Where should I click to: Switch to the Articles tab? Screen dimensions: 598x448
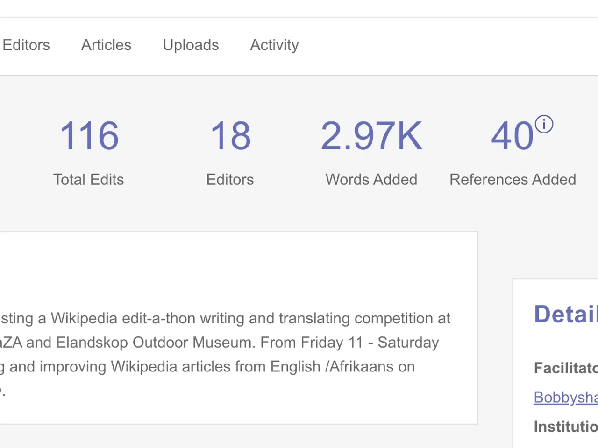click(106, 45)
